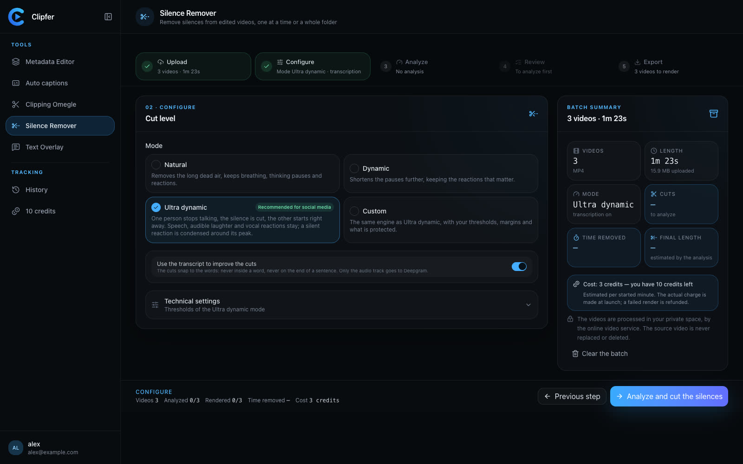Viewport: 743px width, 464px height.
Task: Click the credits coin icon in sidebar
Action: coord(16,211)
